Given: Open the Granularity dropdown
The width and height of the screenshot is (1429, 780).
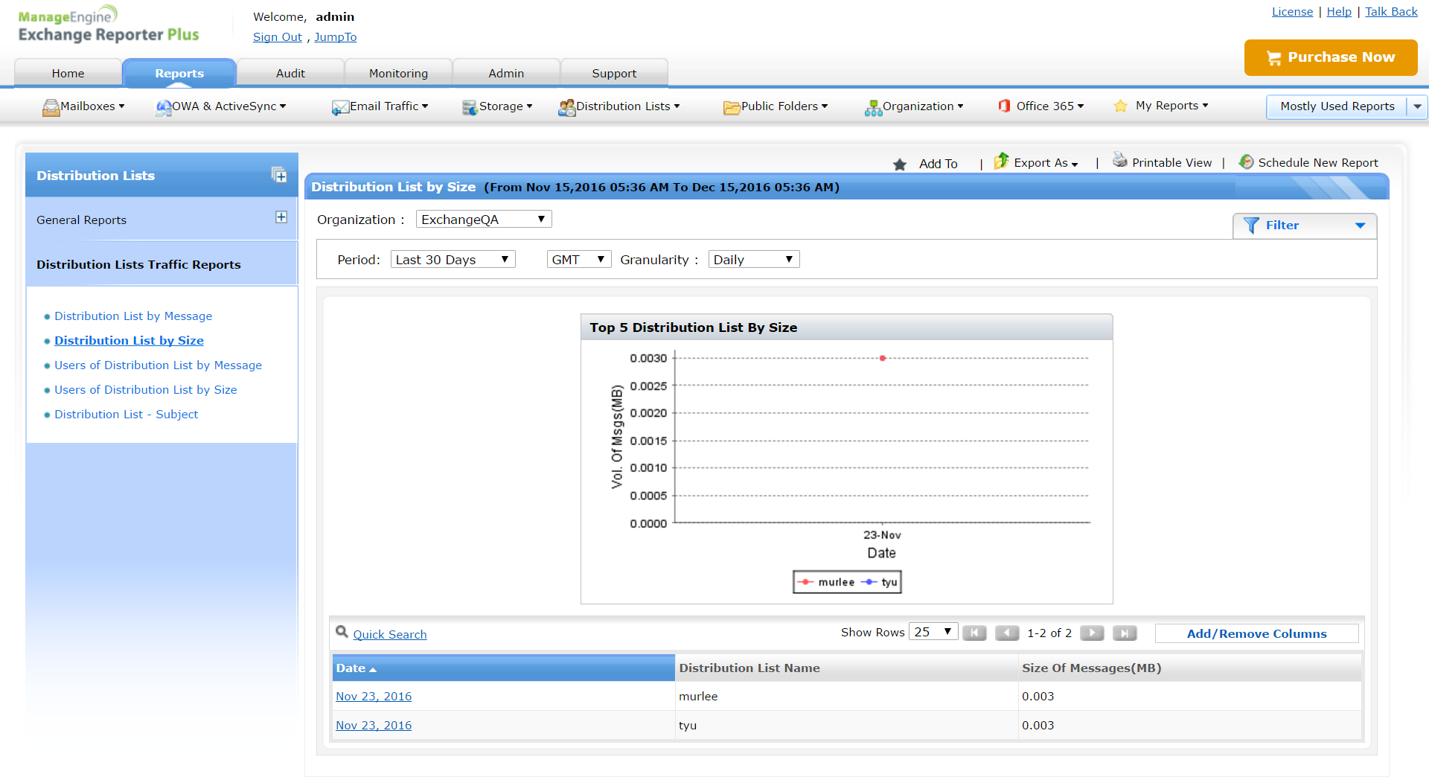Looking at the screenshot, I should pos(753,259).
